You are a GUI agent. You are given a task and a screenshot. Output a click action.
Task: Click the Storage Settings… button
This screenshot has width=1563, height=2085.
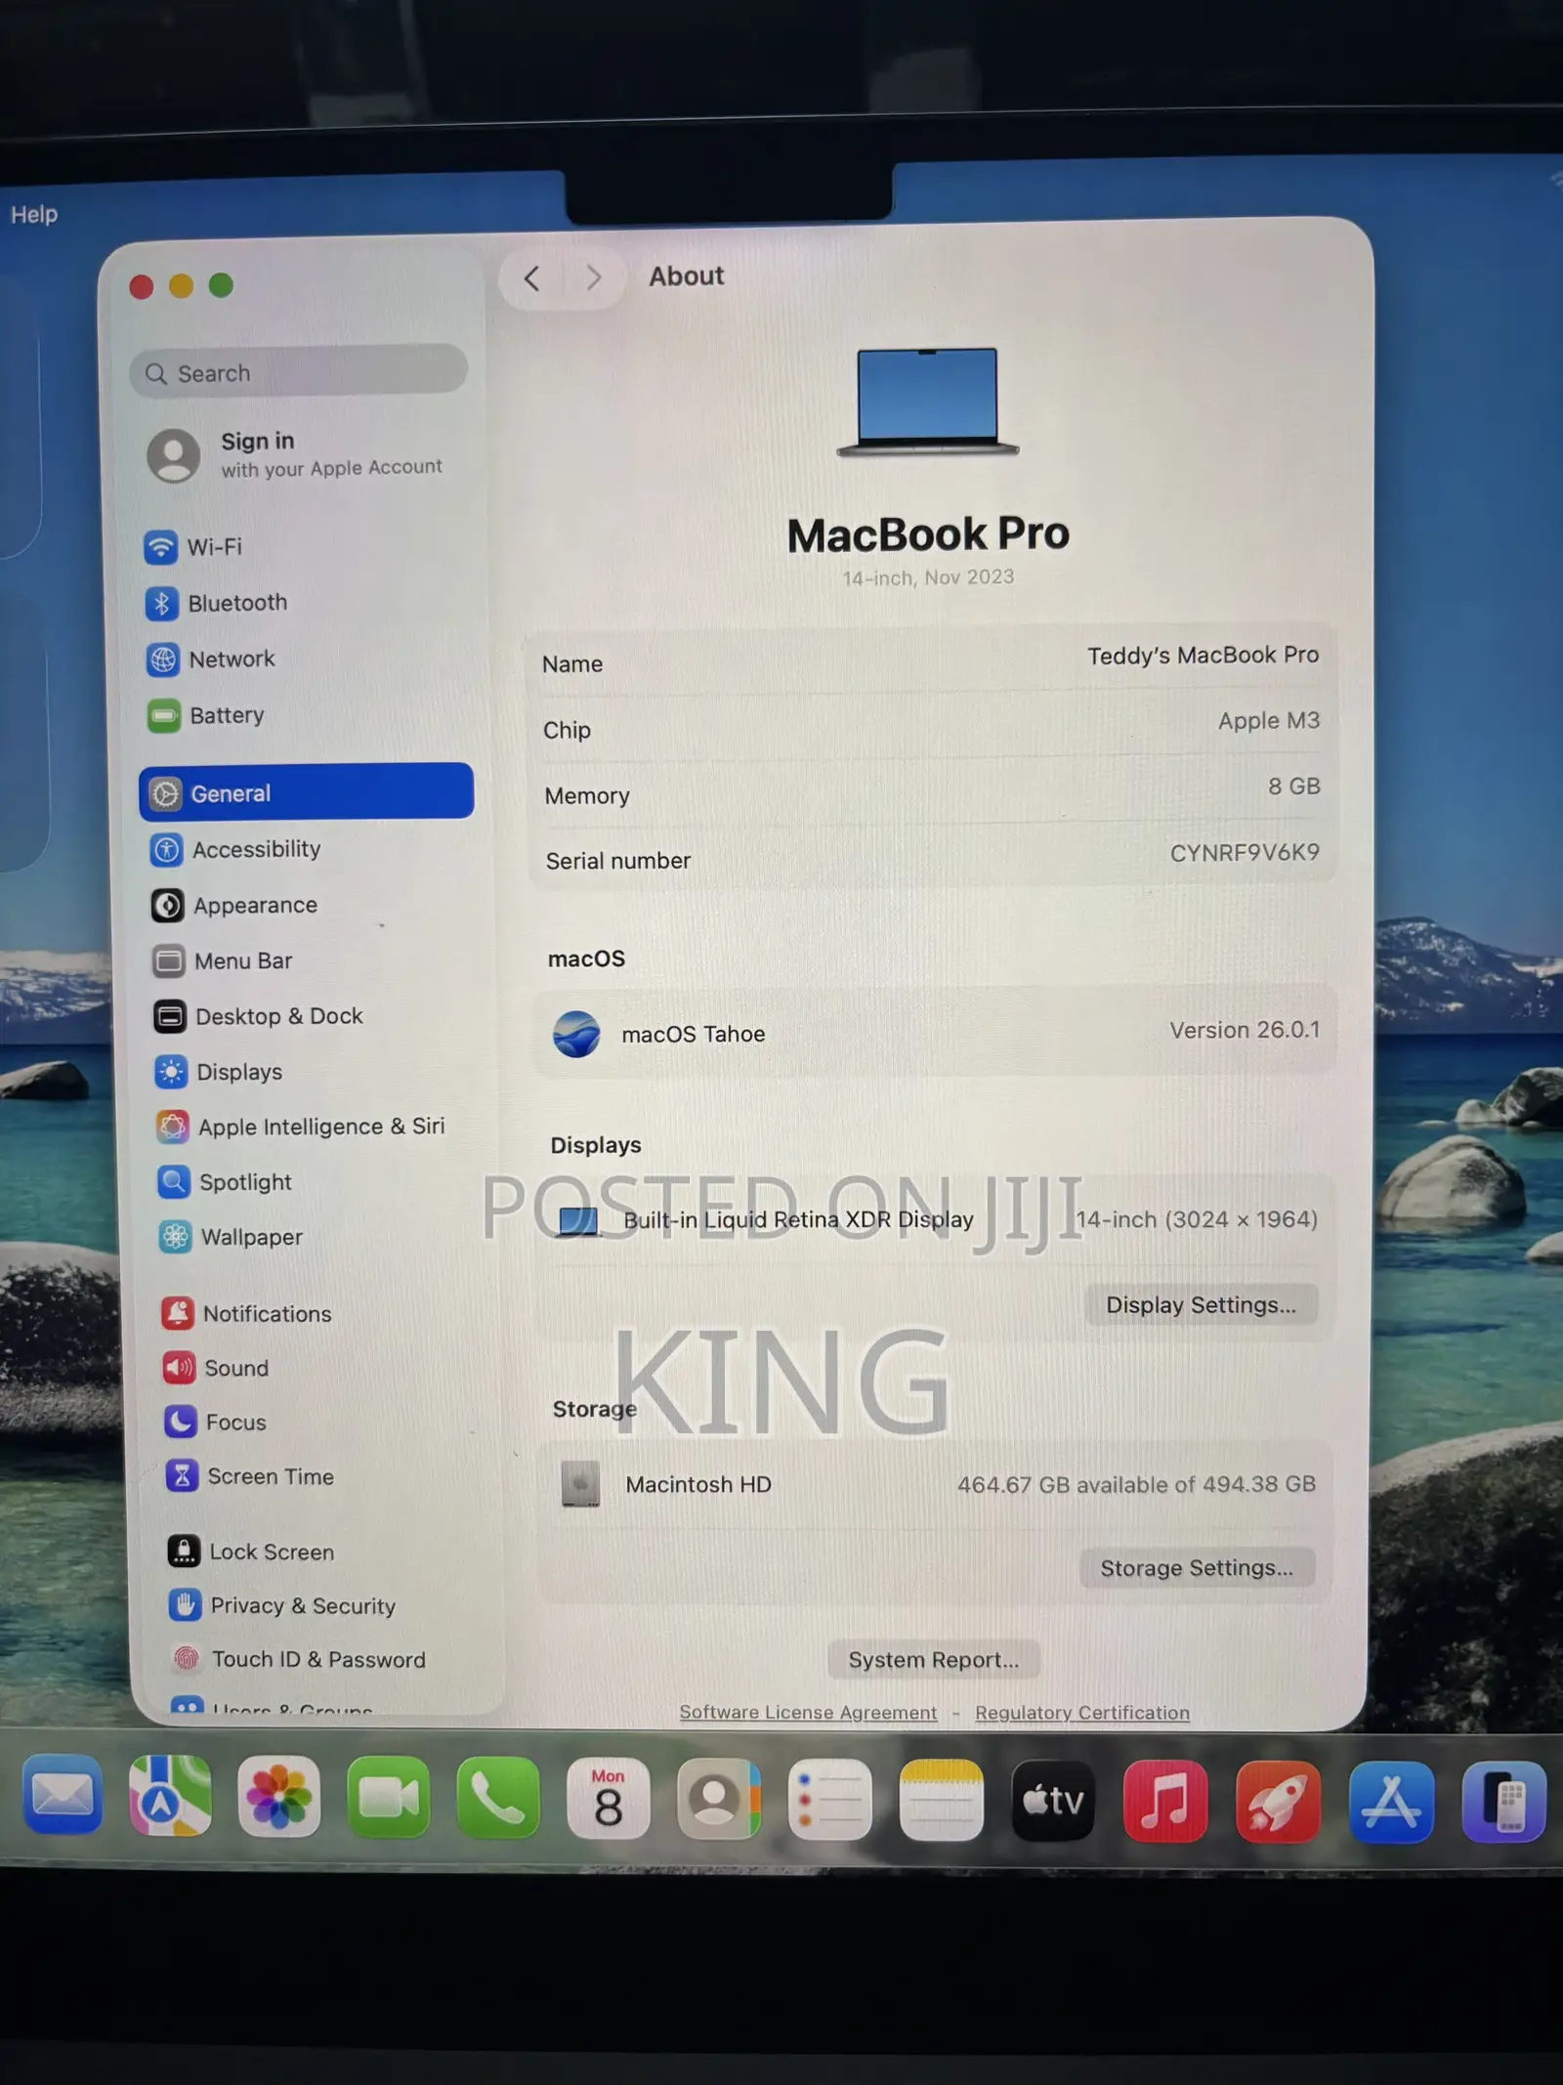[1197, 1568]
